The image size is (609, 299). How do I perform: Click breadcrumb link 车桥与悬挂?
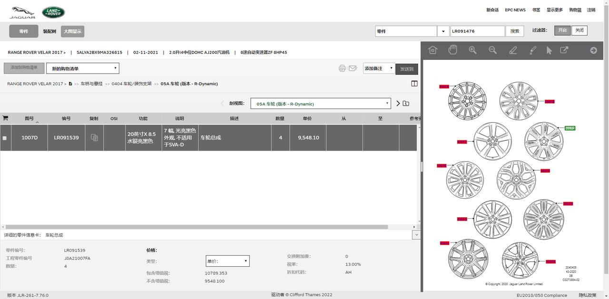tap(92, 84)
